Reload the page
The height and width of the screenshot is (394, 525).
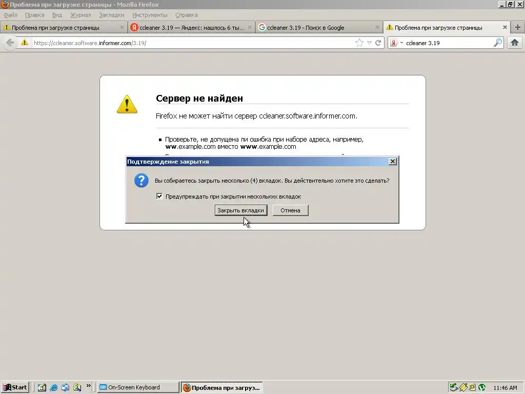coord(378,43)
